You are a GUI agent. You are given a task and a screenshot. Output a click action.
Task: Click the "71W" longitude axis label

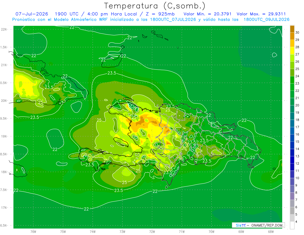pyautogui.click(x=182, y=231)
